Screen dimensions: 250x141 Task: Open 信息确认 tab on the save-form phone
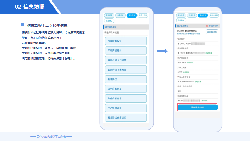point(181,20)
